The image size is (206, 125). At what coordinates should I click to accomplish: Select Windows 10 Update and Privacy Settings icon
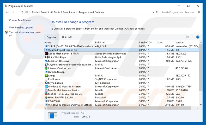[46, 105]
